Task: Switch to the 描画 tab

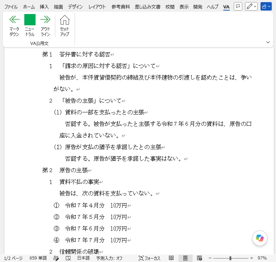Action: pos(58,7)
